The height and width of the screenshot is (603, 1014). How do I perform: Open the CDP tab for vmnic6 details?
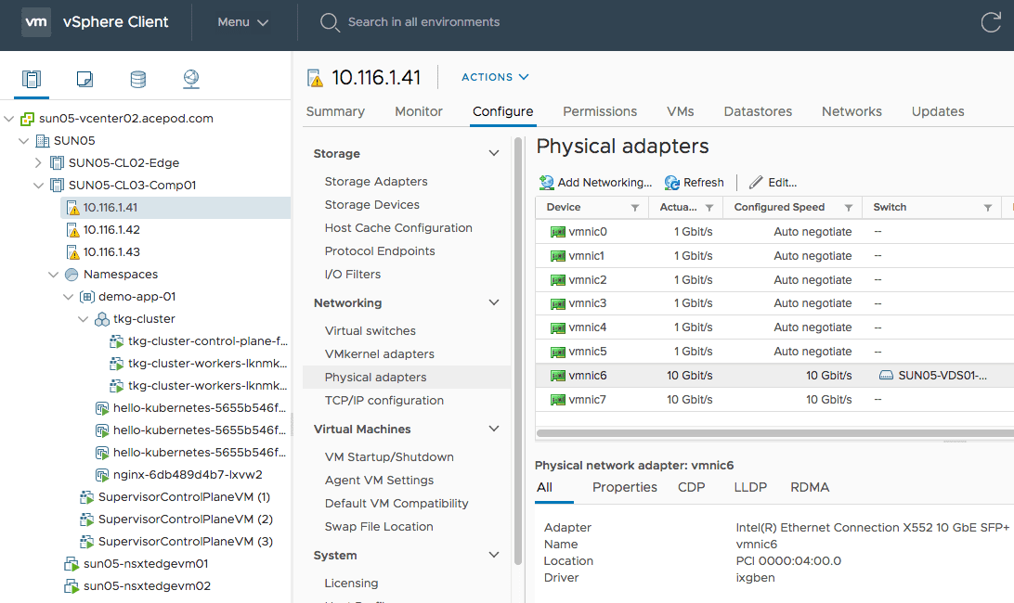coord(691,487)
